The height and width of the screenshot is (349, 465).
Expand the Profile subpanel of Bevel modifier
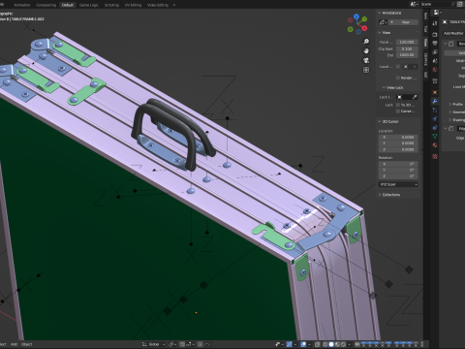[x=456, y=104]
